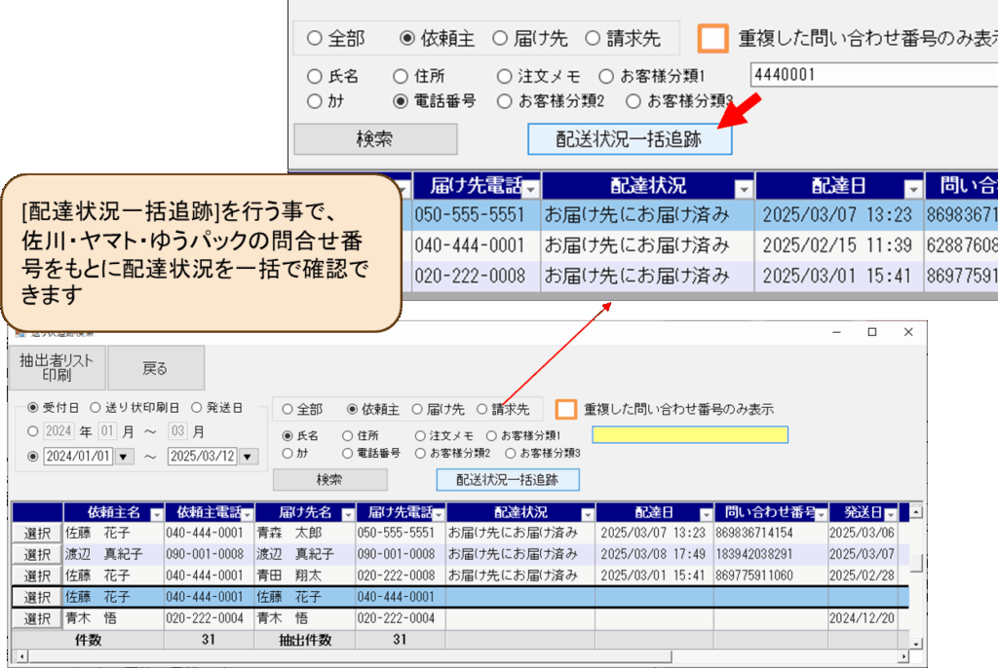This screenshot has width=998, height=668.
Task: Open the 依頼主電話 column filter arrow
Action: pos(248,513)
